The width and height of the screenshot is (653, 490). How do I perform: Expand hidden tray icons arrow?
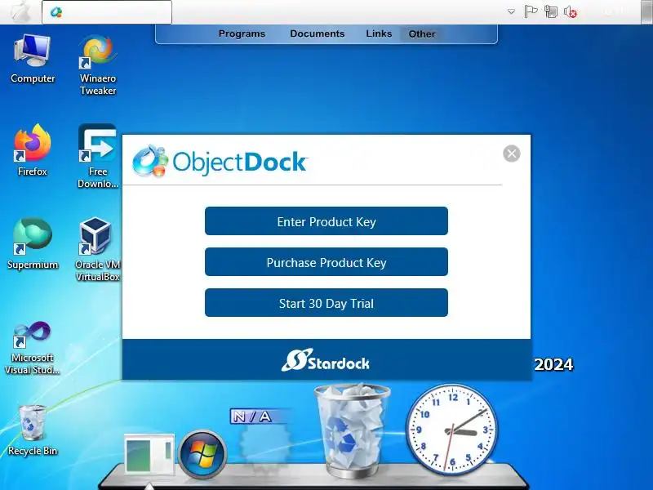[x=512, y=11]
